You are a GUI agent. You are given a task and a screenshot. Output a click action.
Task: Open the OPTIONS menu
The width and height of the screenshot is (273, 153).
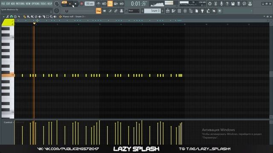pyautogui.click(x=35, y=4)
